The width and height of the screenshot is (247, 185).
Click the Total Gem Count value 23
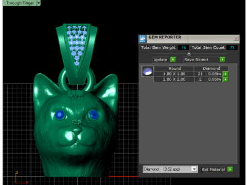[232, 48]
